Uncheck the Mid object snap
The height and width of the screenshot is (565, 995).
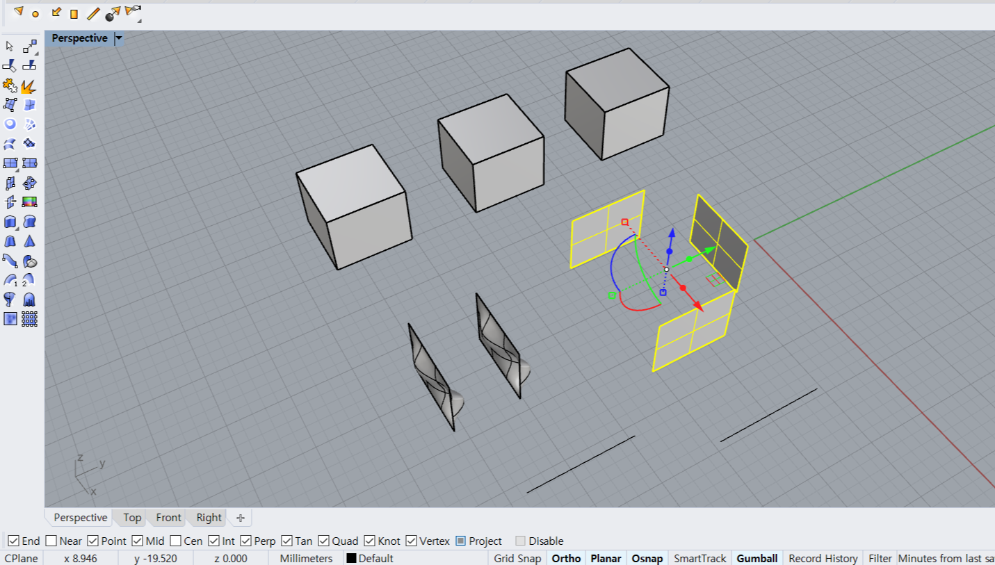click(138, 541)
